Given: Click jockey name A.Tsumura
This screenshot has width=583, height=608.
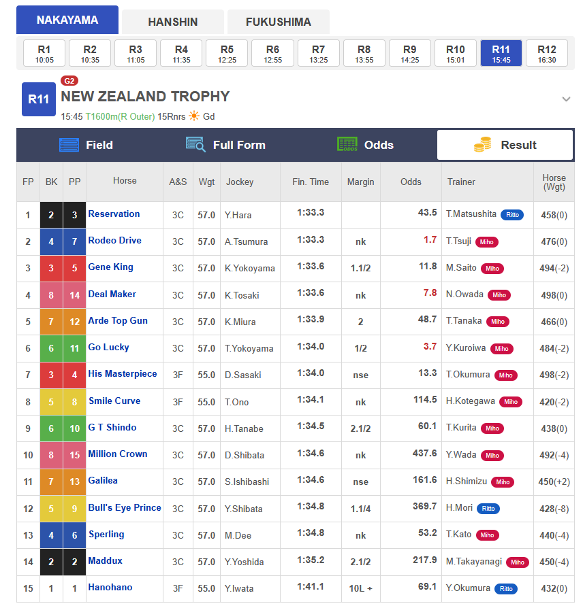Looking at the screenshot, I should coord(246,242).
